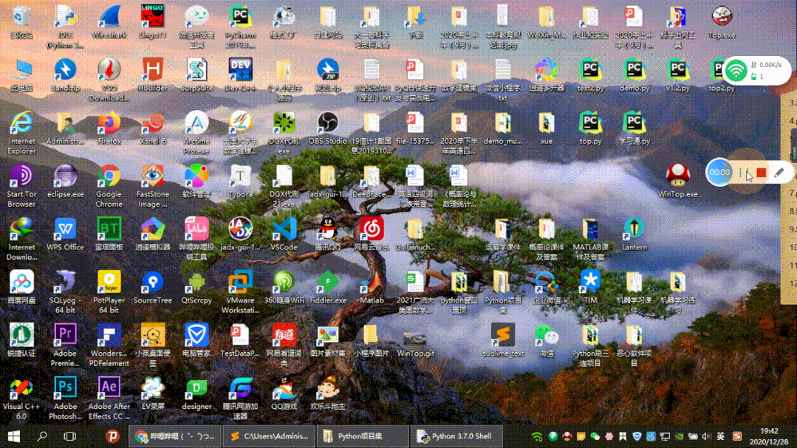Launch Dev-C++ desktop shortcut
Image resolution: width=797 pixels, height=448 pixels.
tap(240, 75)
